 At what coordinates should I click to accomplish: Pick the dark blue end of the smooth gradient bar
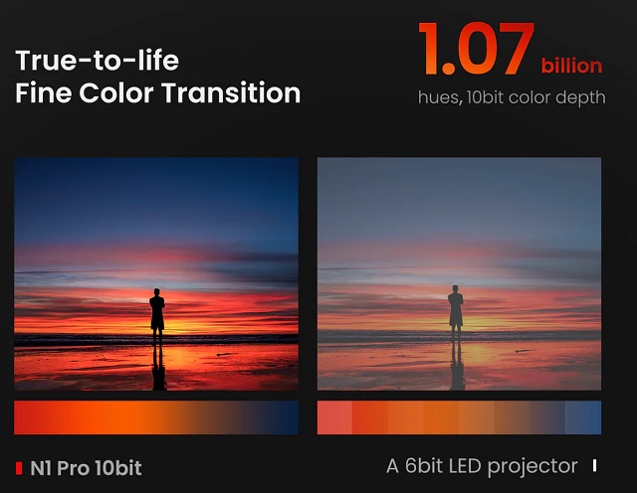tap(287, 417)
